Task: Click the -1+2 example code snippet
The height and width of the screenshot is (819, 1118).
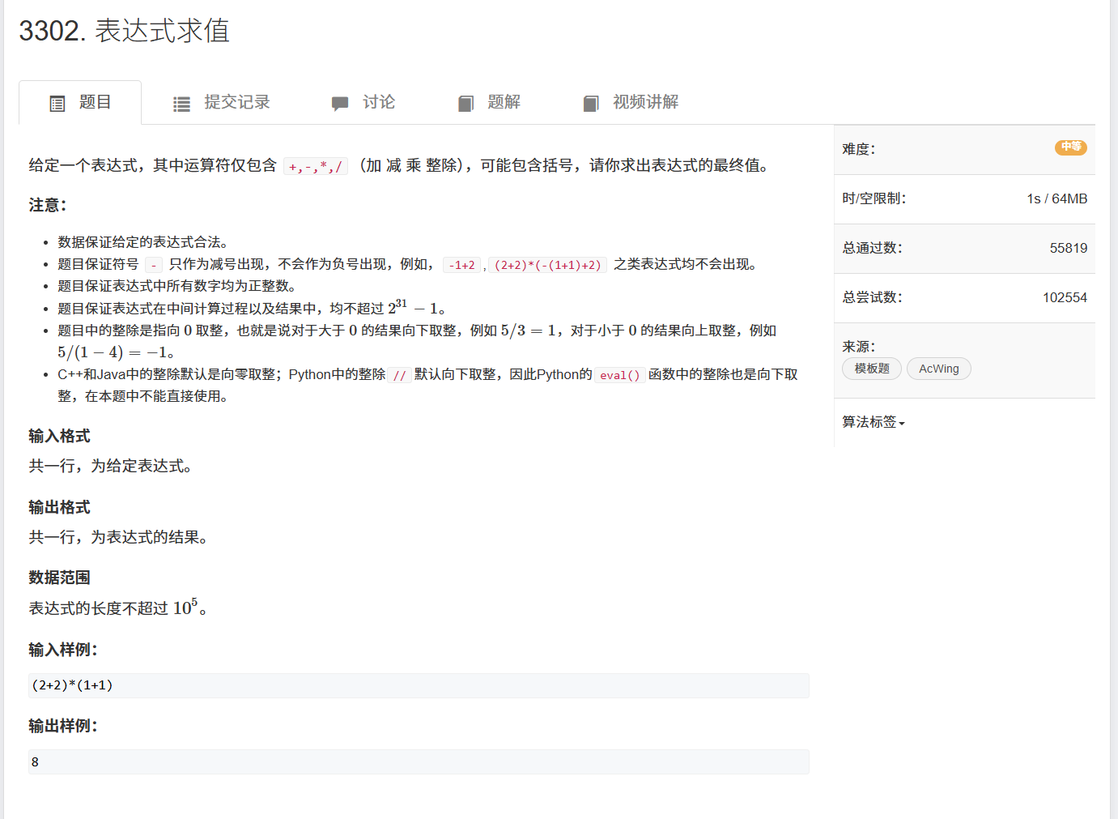Action: click(x=462, y=265)
